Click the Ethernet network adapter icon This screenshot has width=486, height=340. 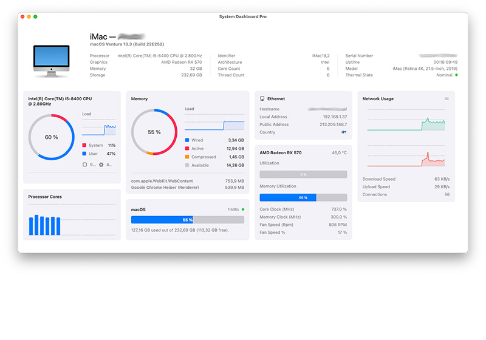262,98
